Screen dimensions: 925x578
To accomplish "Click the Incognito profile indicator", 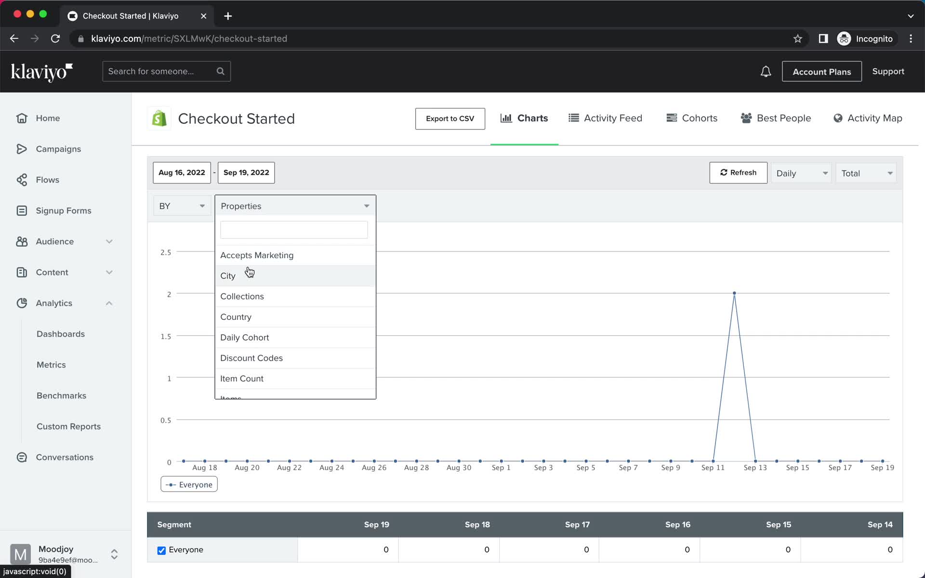I will click(x=865, y=39).
